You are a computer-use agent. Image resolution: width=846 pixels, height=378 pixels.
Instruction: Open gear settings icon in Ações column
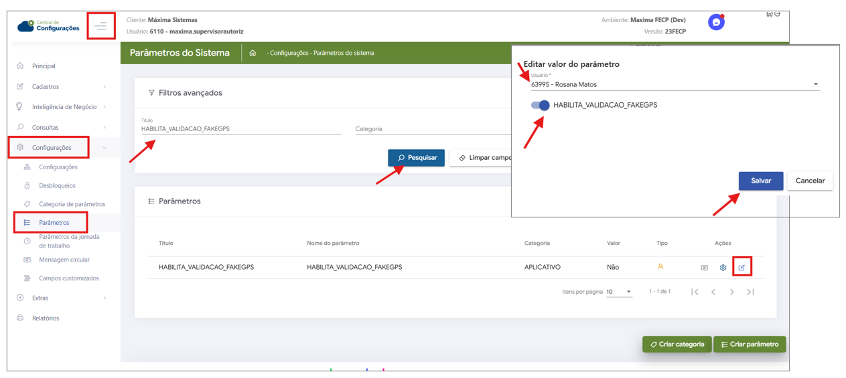tap(723, 268)
